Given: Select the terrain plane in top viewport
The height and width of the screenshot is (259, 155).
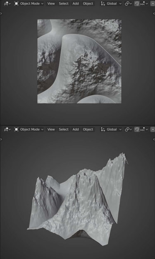Looking at the screenshot, I should coord(79,61).
